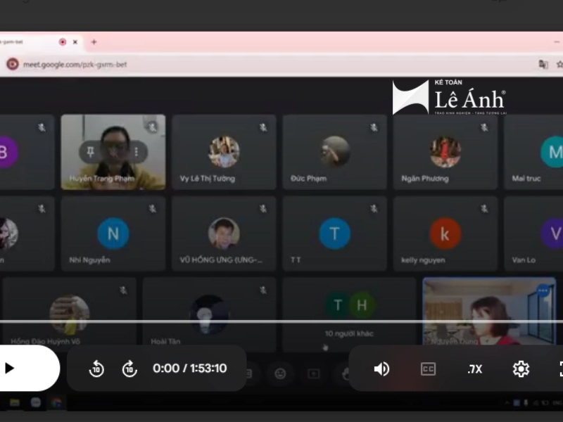This screenshot has width=563, height=422.
Task: Select Vy Lê Thị Tường's participant tile
Action: click(x=224, y=153)
